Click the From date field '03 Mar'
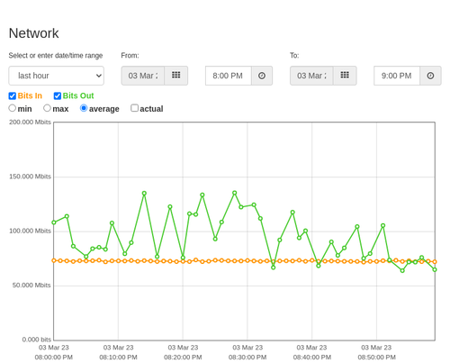The image size is (450, 363). pyautogui.click(x=143, y=76)
